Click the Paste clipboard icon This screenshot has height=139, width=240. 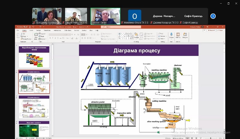point(18,35)
